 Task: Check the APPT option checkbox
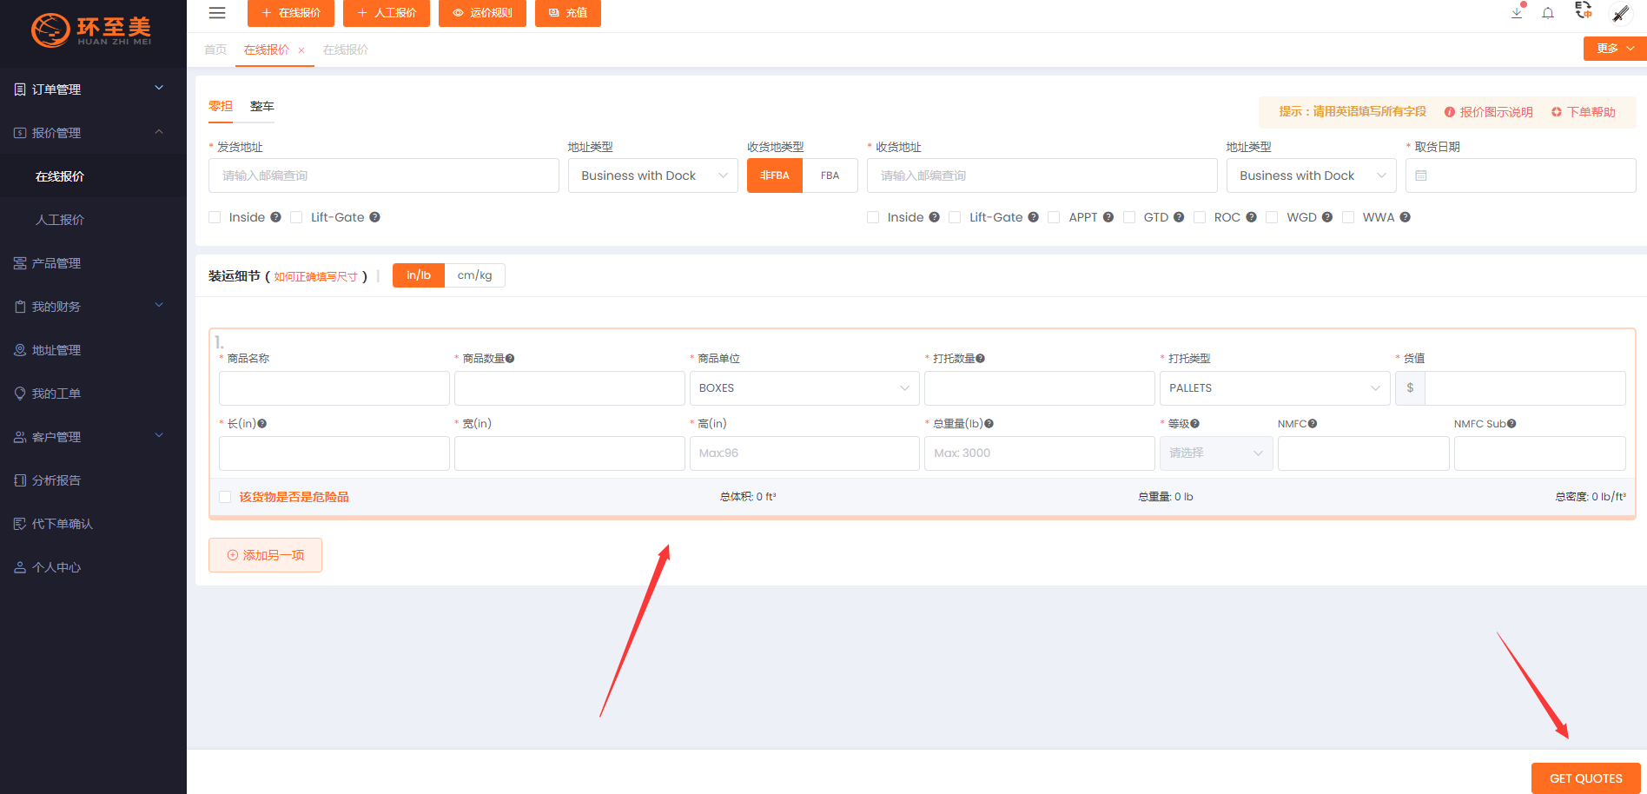pos(1054,217)
